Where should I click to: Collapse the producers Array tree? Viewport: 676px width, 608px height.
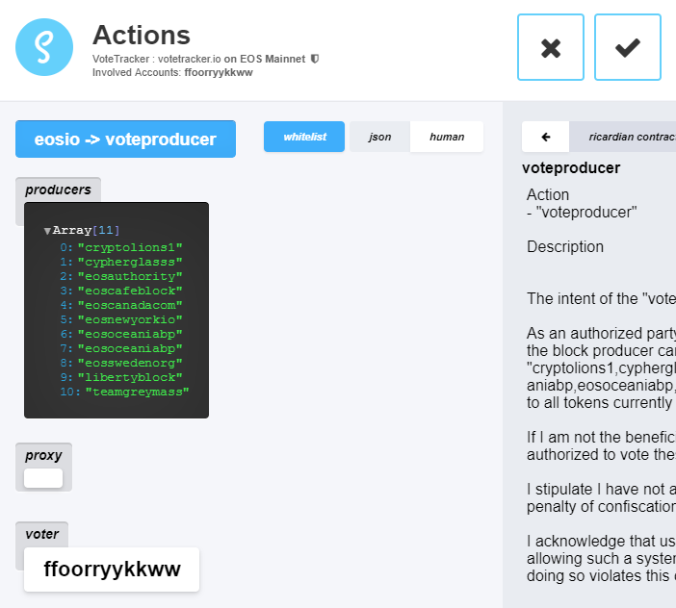(47, 231)
